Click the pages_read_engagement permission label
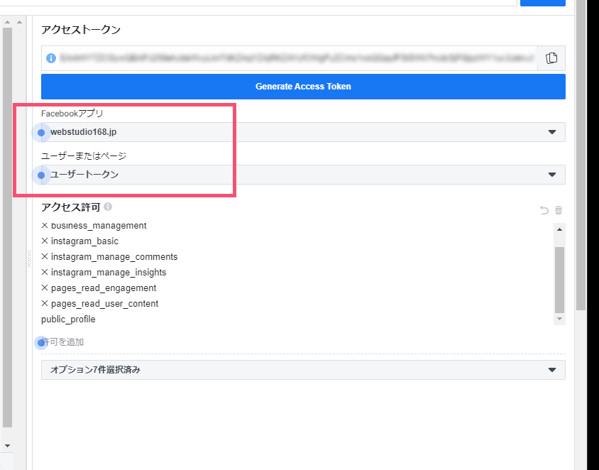This screenshot has height=470, width=599. (x=104, y=288)
